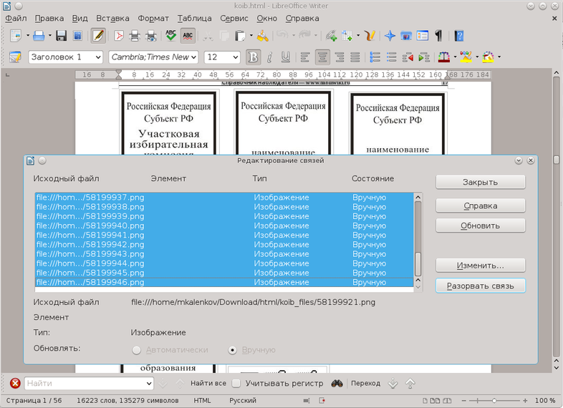The width and height of the screenshot is (563, 408).
Task: Open the Data Sources icon
Action: tap(423, 36)
